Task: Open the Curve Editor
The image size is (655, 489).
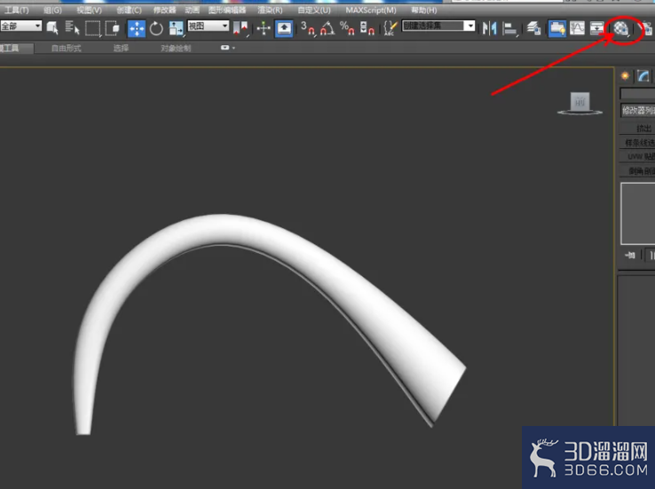Action: pyautogui.click(x=577, y=28)
